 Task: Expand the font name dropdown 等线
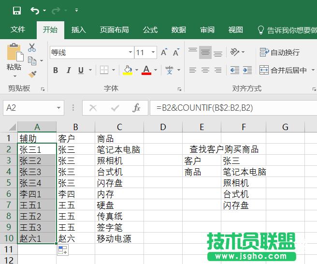[130, 52]
